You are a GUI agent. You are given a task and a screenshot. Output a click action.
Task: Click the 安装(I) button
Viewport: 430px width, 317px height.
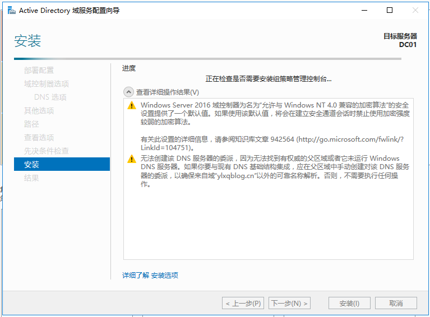(x=349, y=304)
